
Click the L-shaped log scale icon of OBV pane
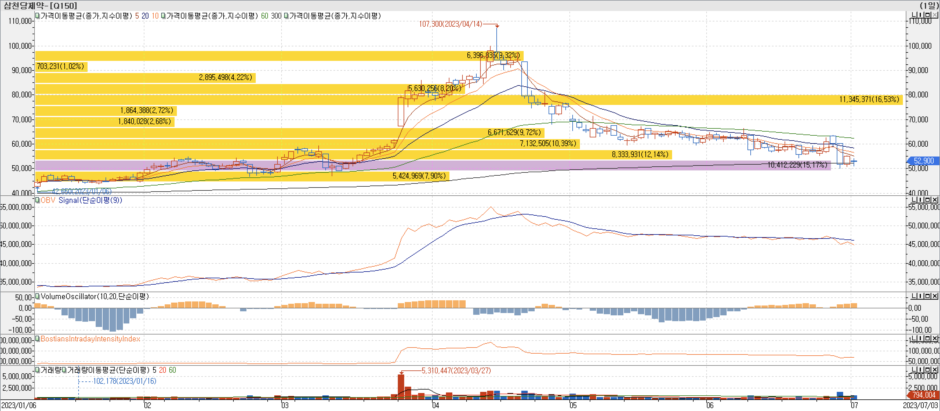914,200
